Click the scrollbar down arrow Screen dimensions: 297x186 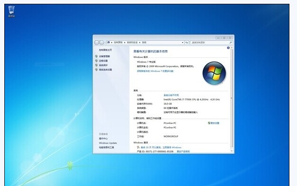(x=232, y=151)
